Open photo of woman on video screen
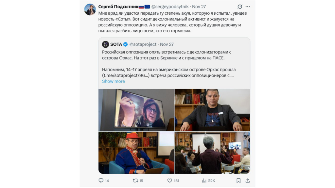Image resolution: width=335 pixels, height=188 pixels. [136, 110]
